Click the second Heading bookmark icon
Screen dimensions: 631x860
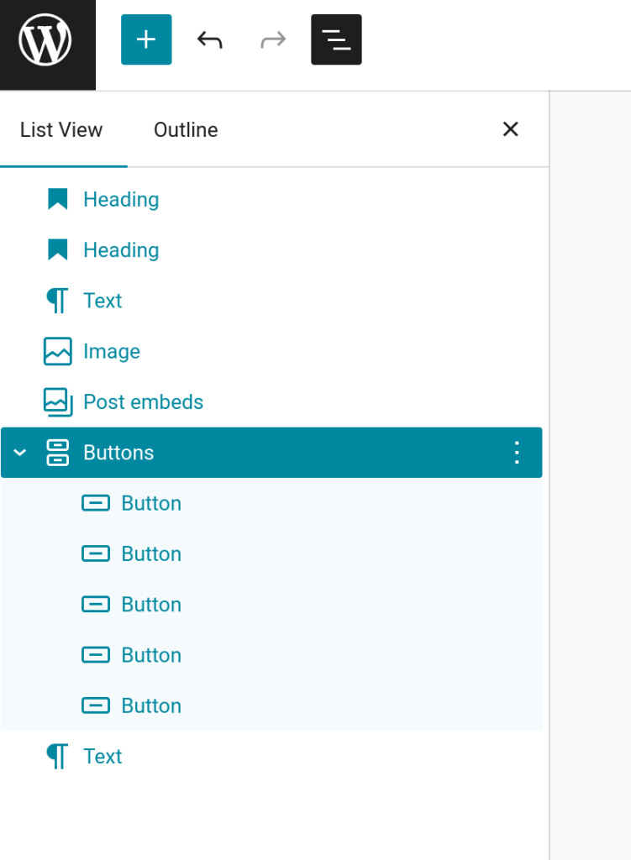tap(57, 250)
